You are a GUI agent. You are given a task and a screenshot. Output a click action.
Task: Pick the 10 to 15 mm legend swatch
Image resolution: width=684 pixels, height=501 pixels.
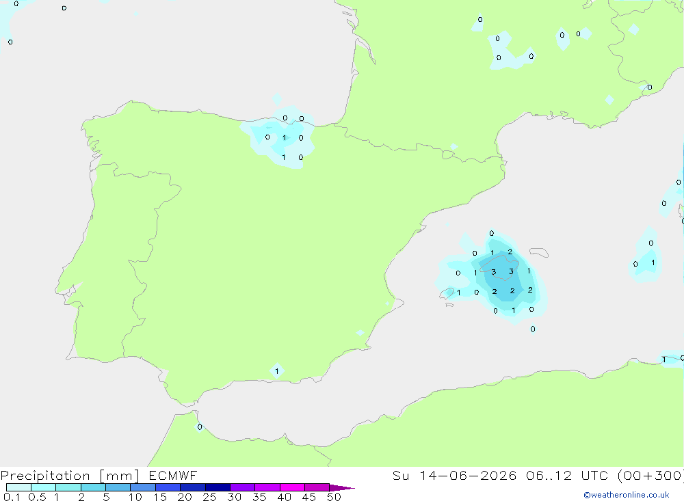(143, 487)
